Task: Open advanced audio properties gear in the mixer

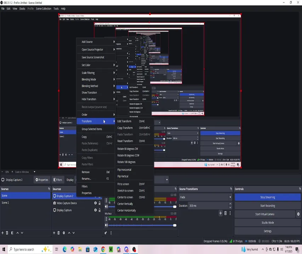Action: (x=106, y=233)
